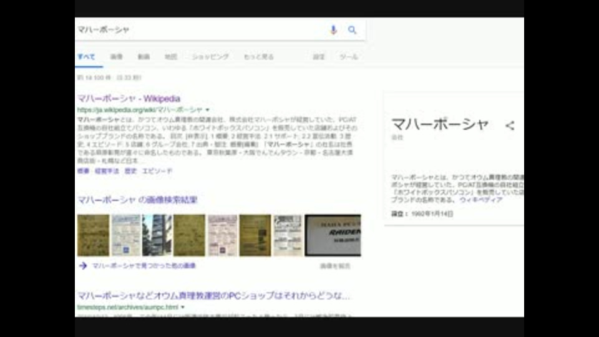The height and width of the screenshot is (337, 599).
Task: Click the ja.wikipedia.org green URL text
Action: [x=140, y=110]
